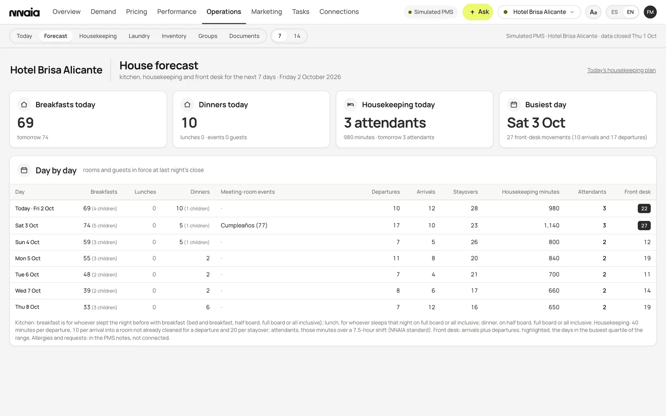The height and width of the screenshot is (416, 666).
Task: Switch to the Performance tab
Action: point(177,12)
